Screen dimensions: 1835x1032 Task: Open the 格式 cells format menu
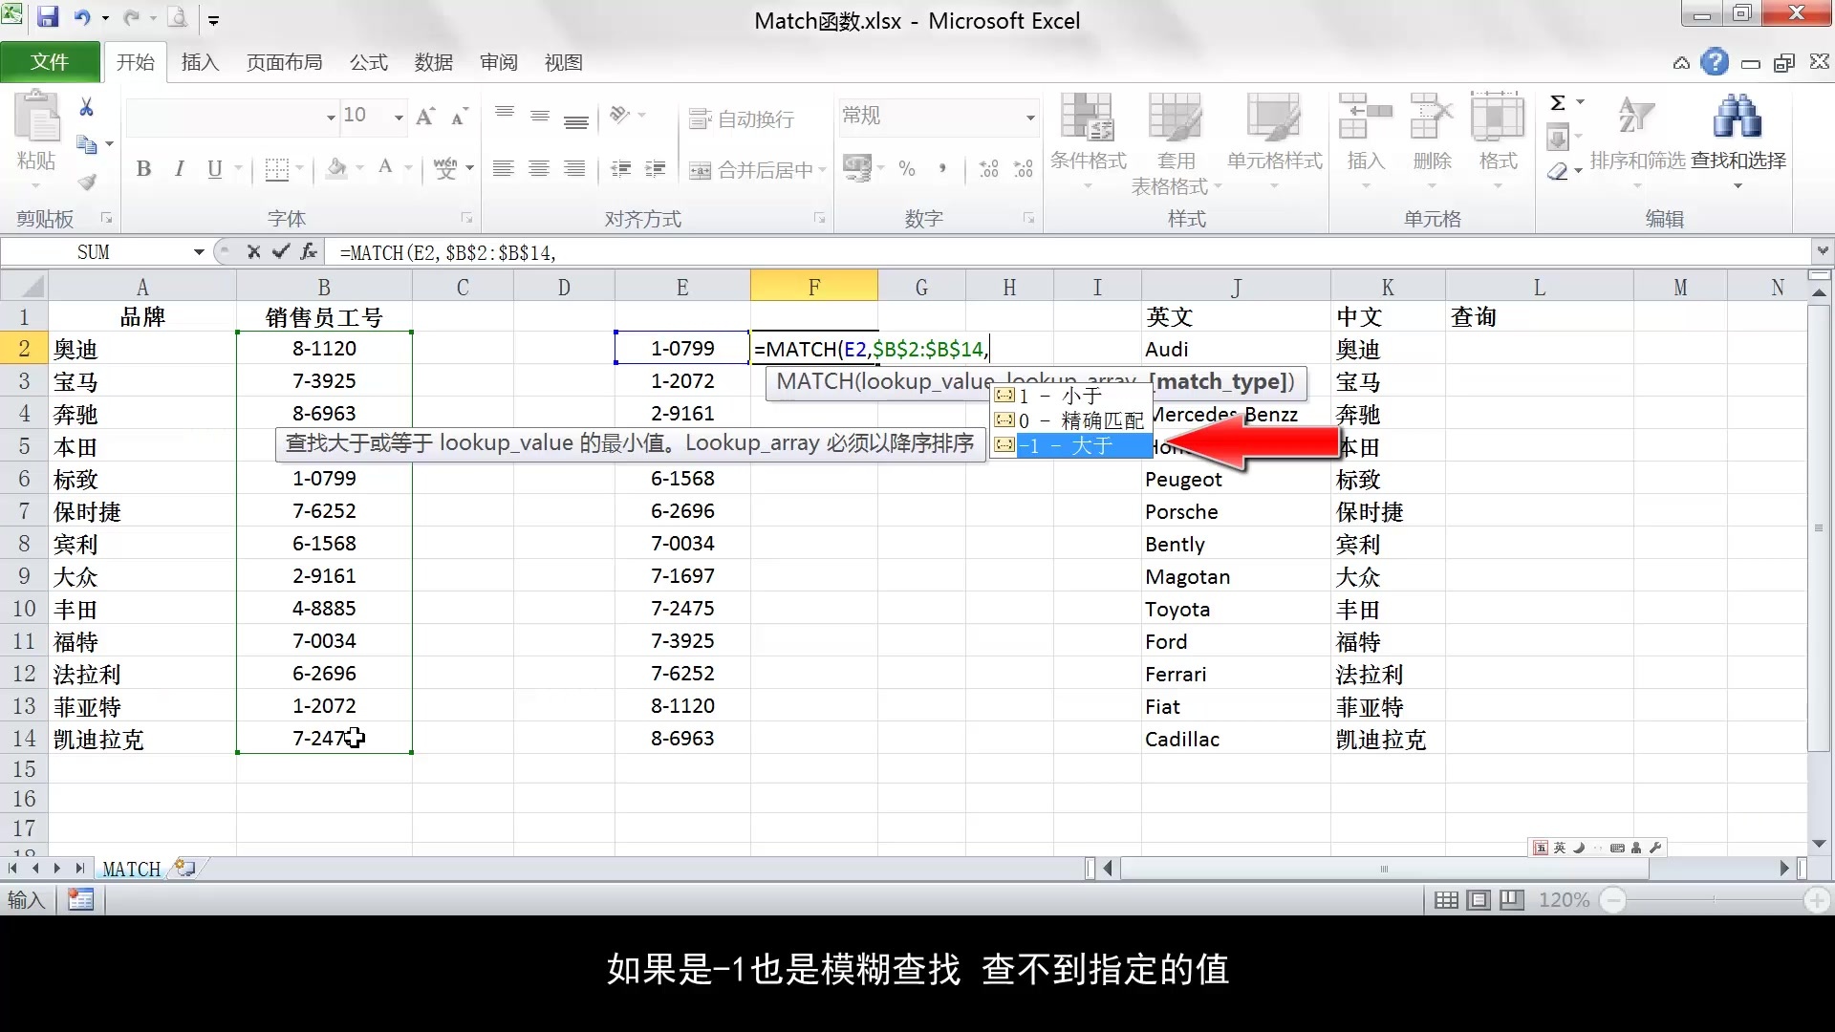tap(1498, 141)
